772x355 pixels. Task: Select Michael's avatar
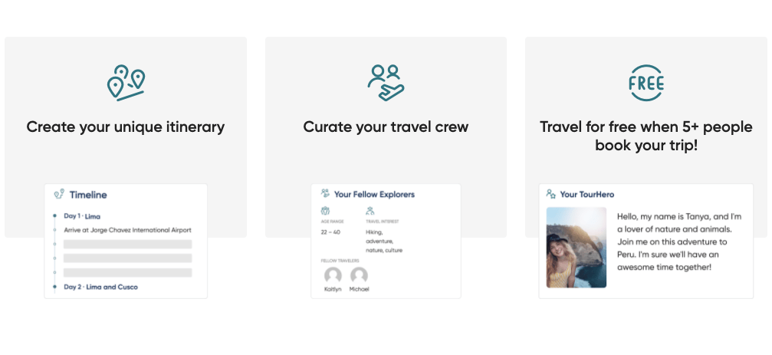(359, 275)
